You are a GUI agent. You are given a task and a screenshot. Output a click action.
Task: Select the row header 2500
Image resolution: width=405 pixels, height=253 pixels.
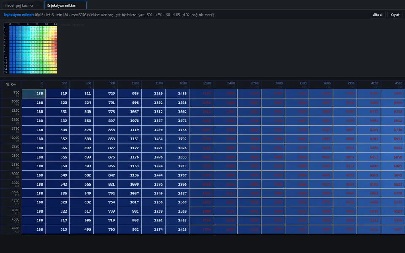pos(11,157)
